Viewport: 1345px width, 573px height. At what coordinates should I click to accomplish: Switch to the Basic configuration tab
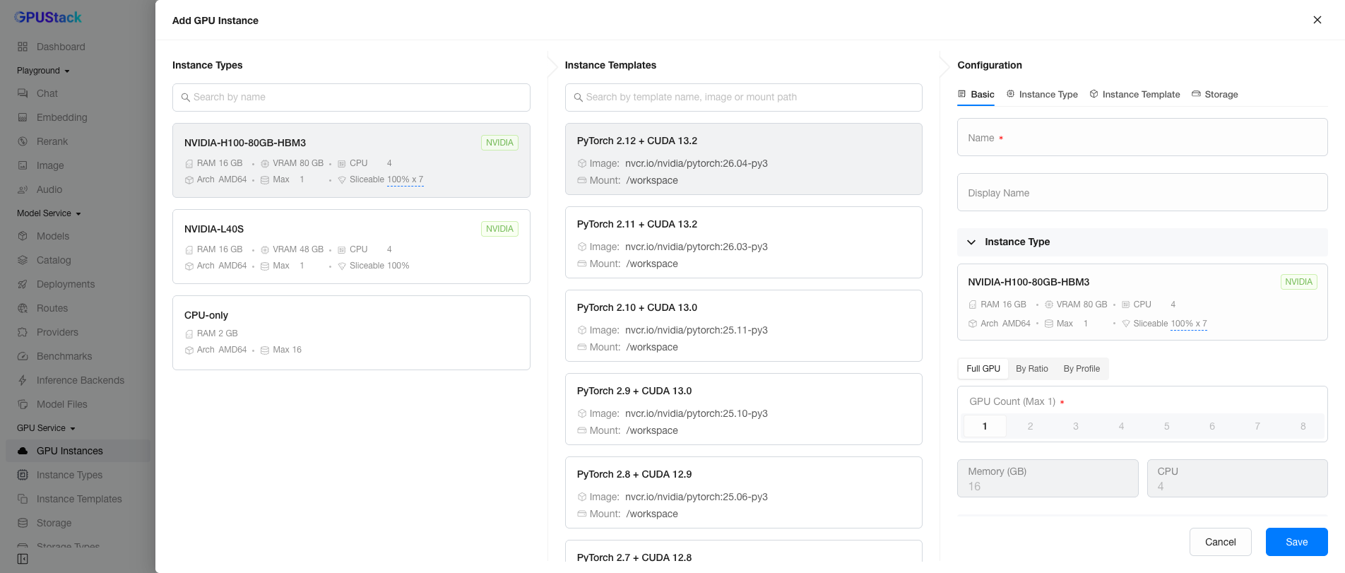(x=976, y=94)
